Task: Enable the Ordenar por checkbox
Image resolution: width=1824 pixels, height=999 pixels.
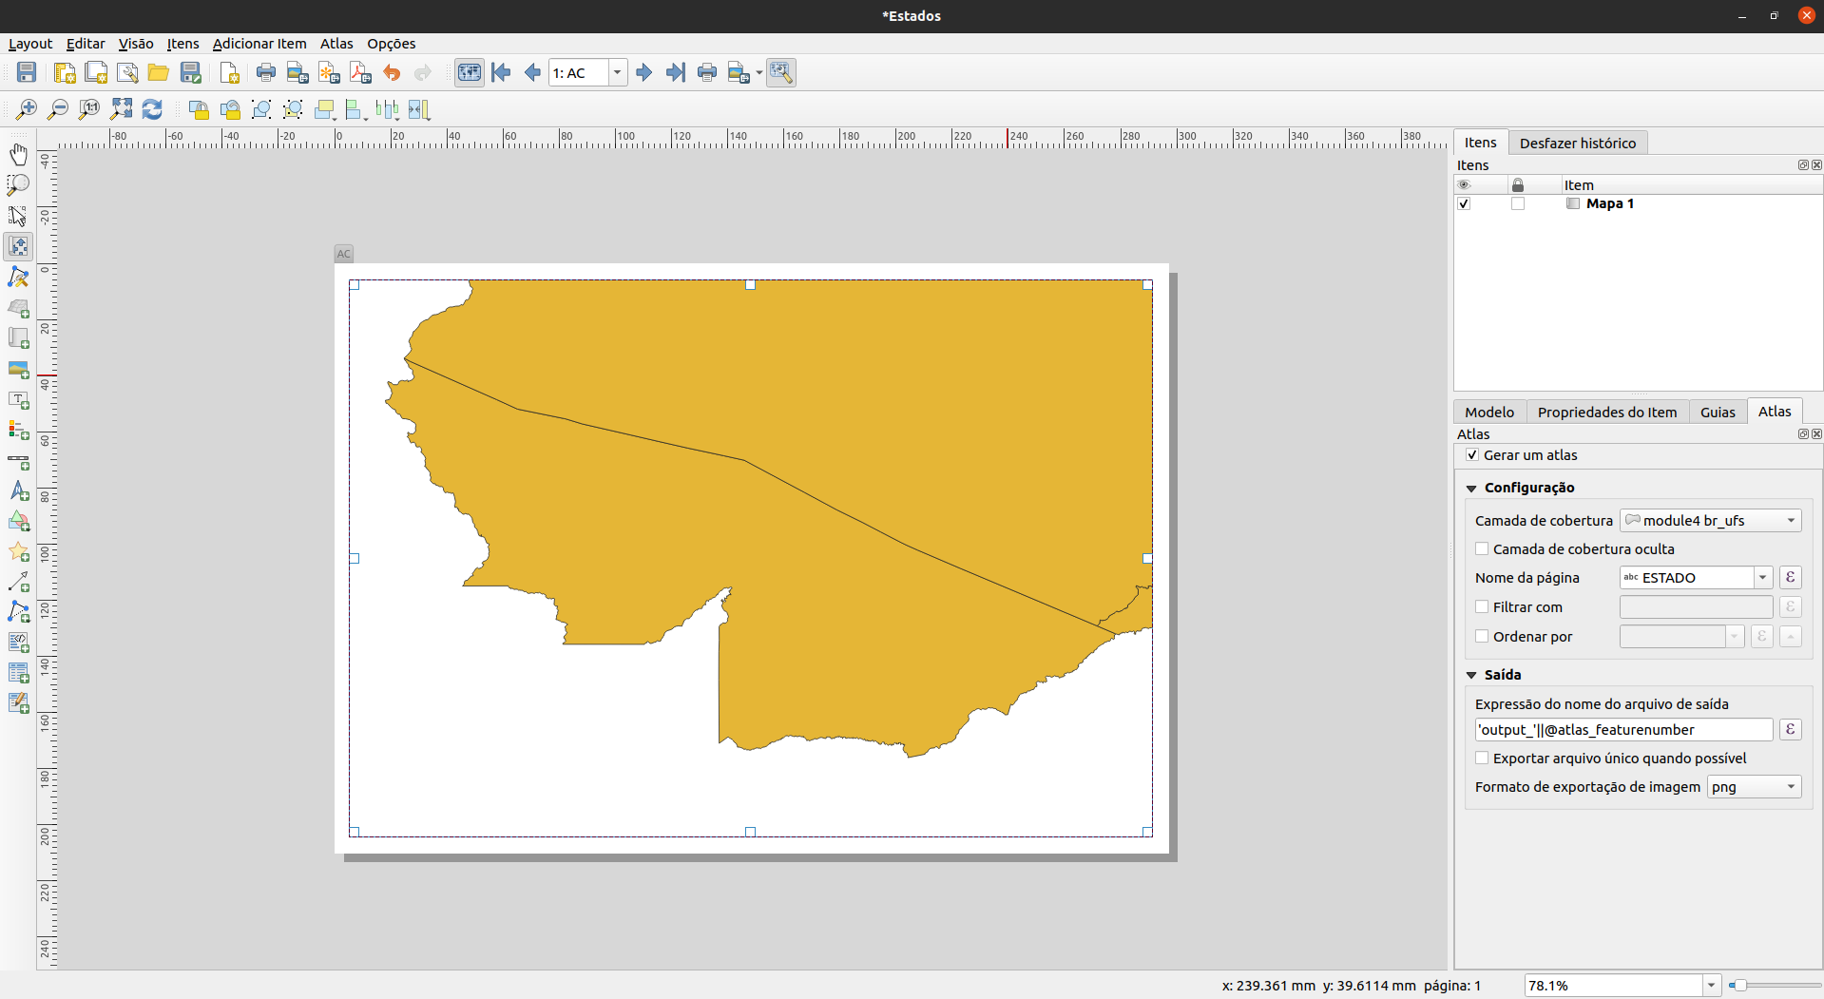Action: (1482, 636)
